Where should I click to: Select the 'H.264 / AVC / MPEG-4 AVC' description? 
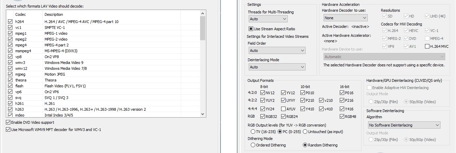(81, 22)
